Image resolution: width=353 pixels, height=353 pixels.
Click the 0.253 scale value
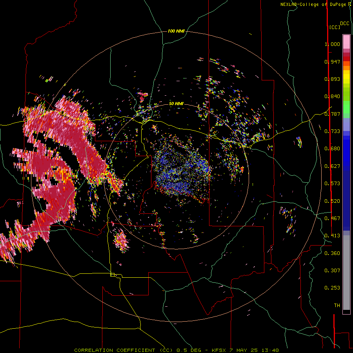(x=332, y=288)
